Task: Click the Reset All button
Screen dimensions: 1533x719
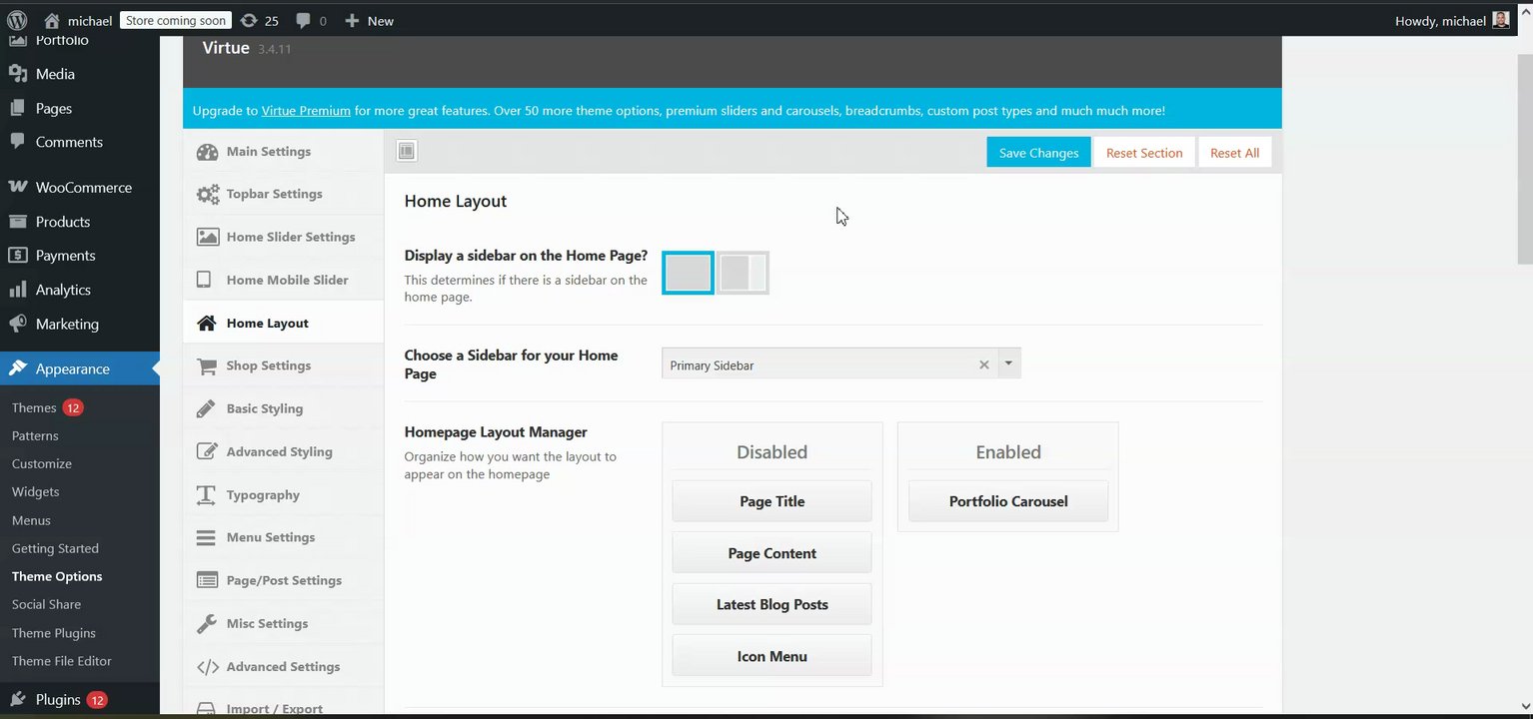Action: [x=1234, y=152]
